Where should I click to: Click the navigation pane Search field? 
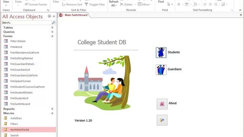(x=27, y=22)
